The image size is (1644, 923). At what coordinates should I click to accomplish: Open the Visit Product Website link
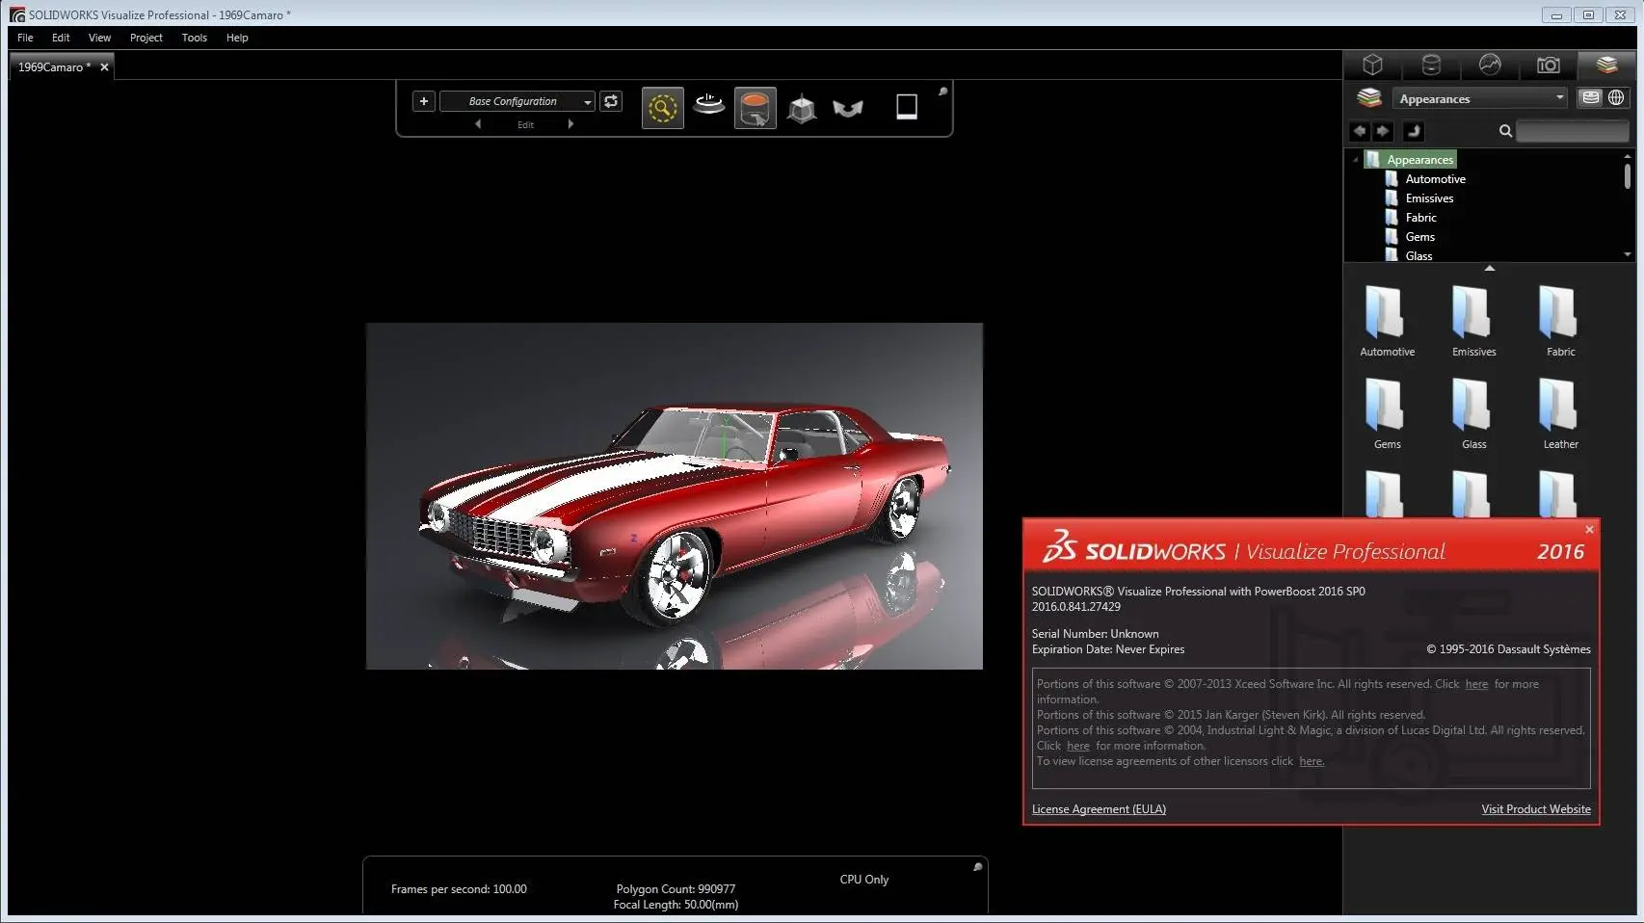click(1536, 809)
